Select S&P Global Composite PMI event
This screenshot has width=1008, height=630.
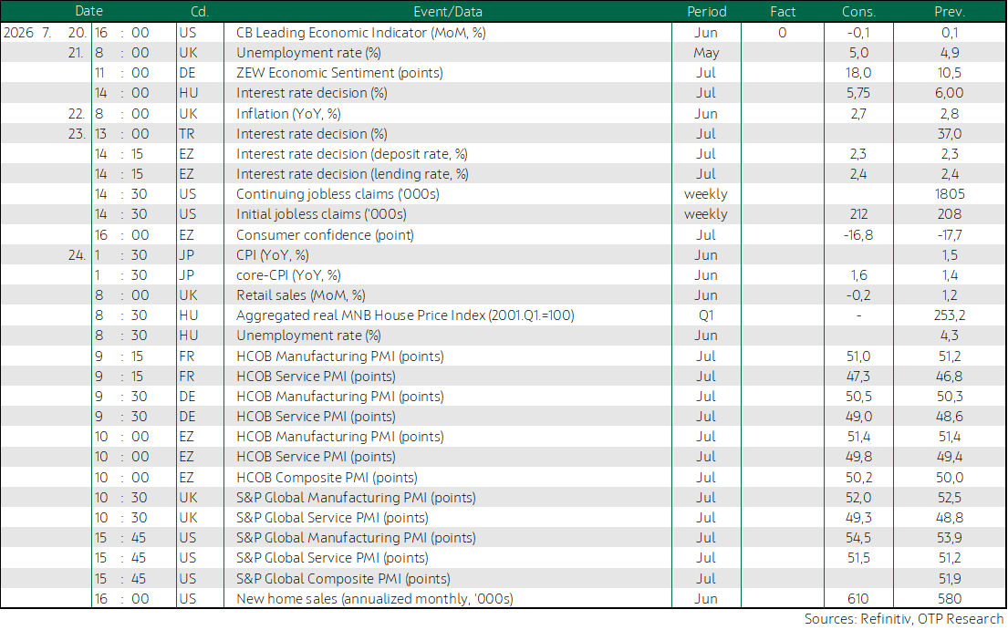343,579
